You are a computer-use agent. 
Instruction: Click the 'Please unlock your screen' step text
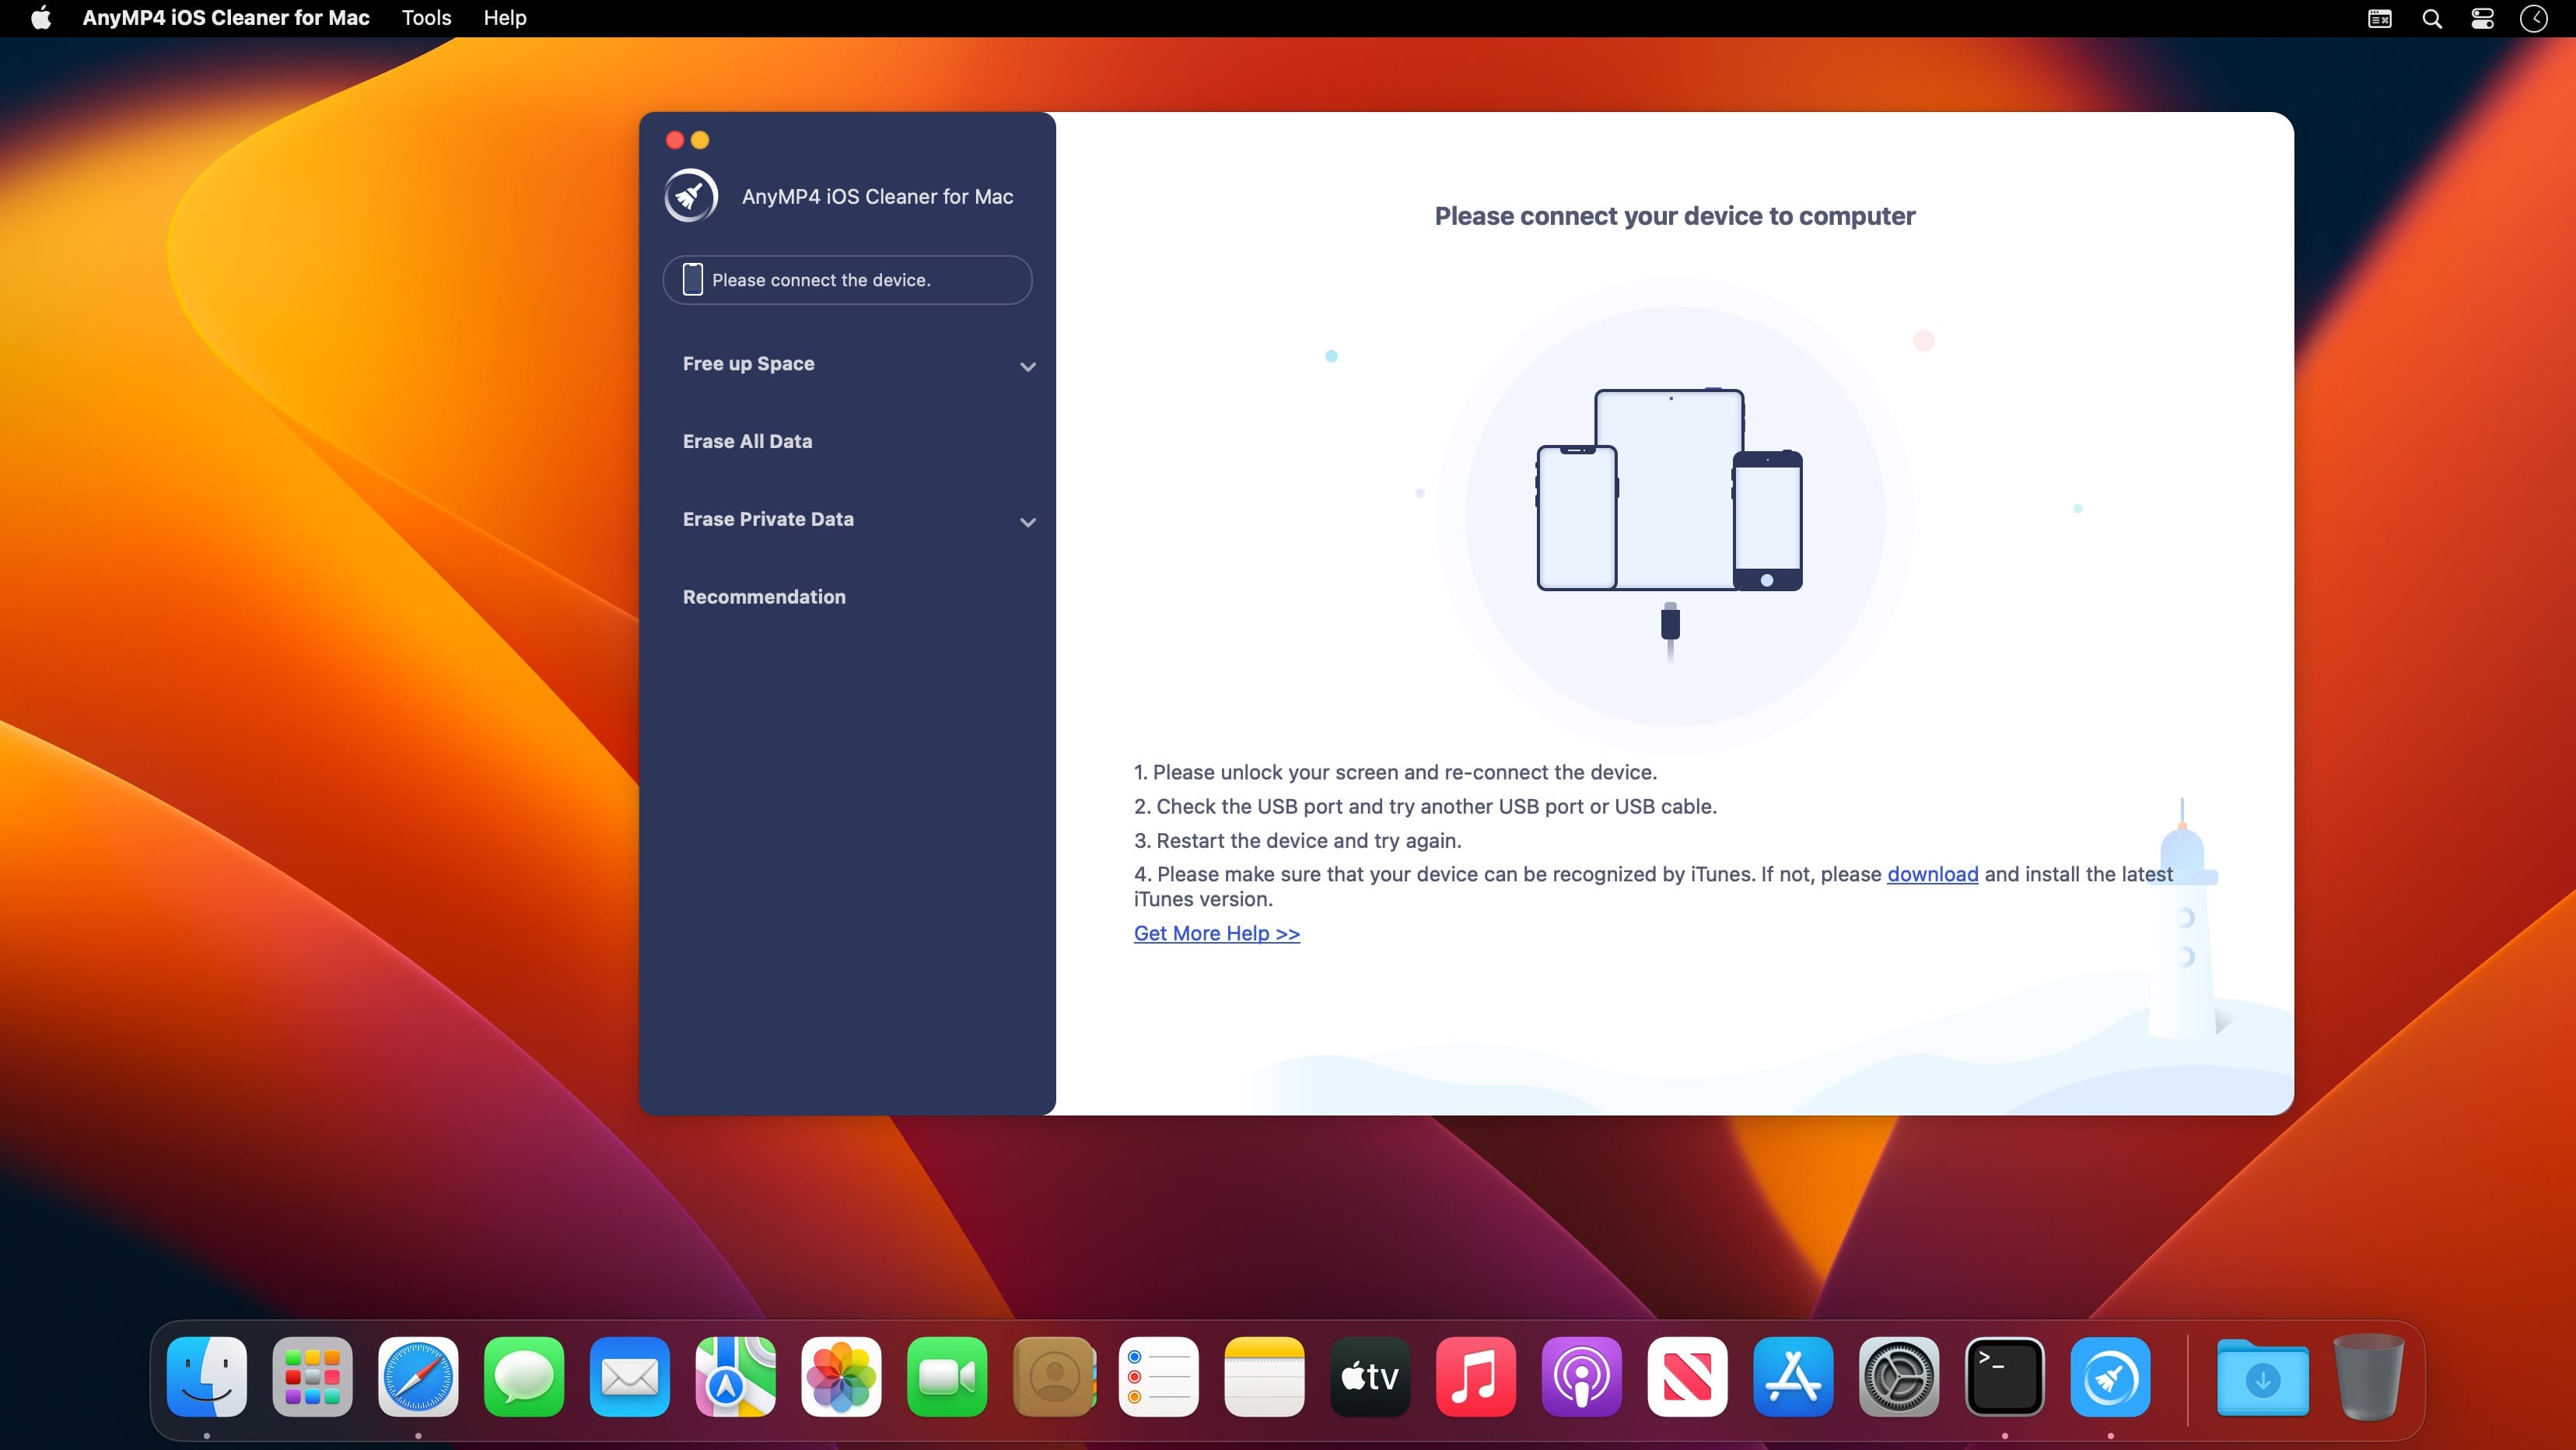click(x=1395, y=772)
